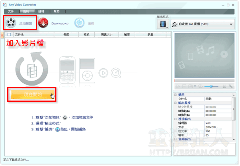The image size is (240, 166).
Task: Click the play button in preview controls
Action: click(178, 87)
